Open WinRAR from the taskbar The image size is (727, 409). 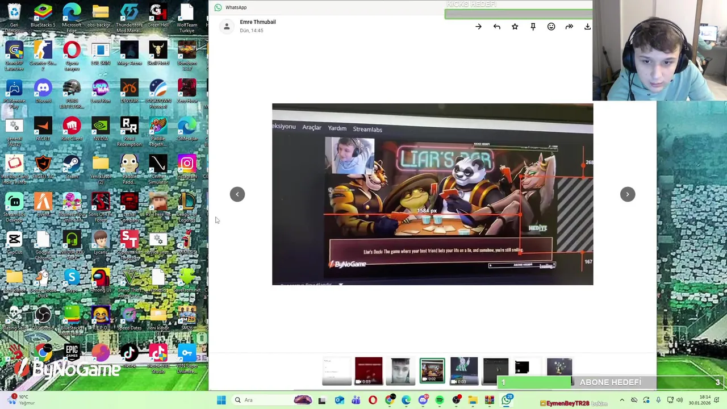click(x=490, y=400)
